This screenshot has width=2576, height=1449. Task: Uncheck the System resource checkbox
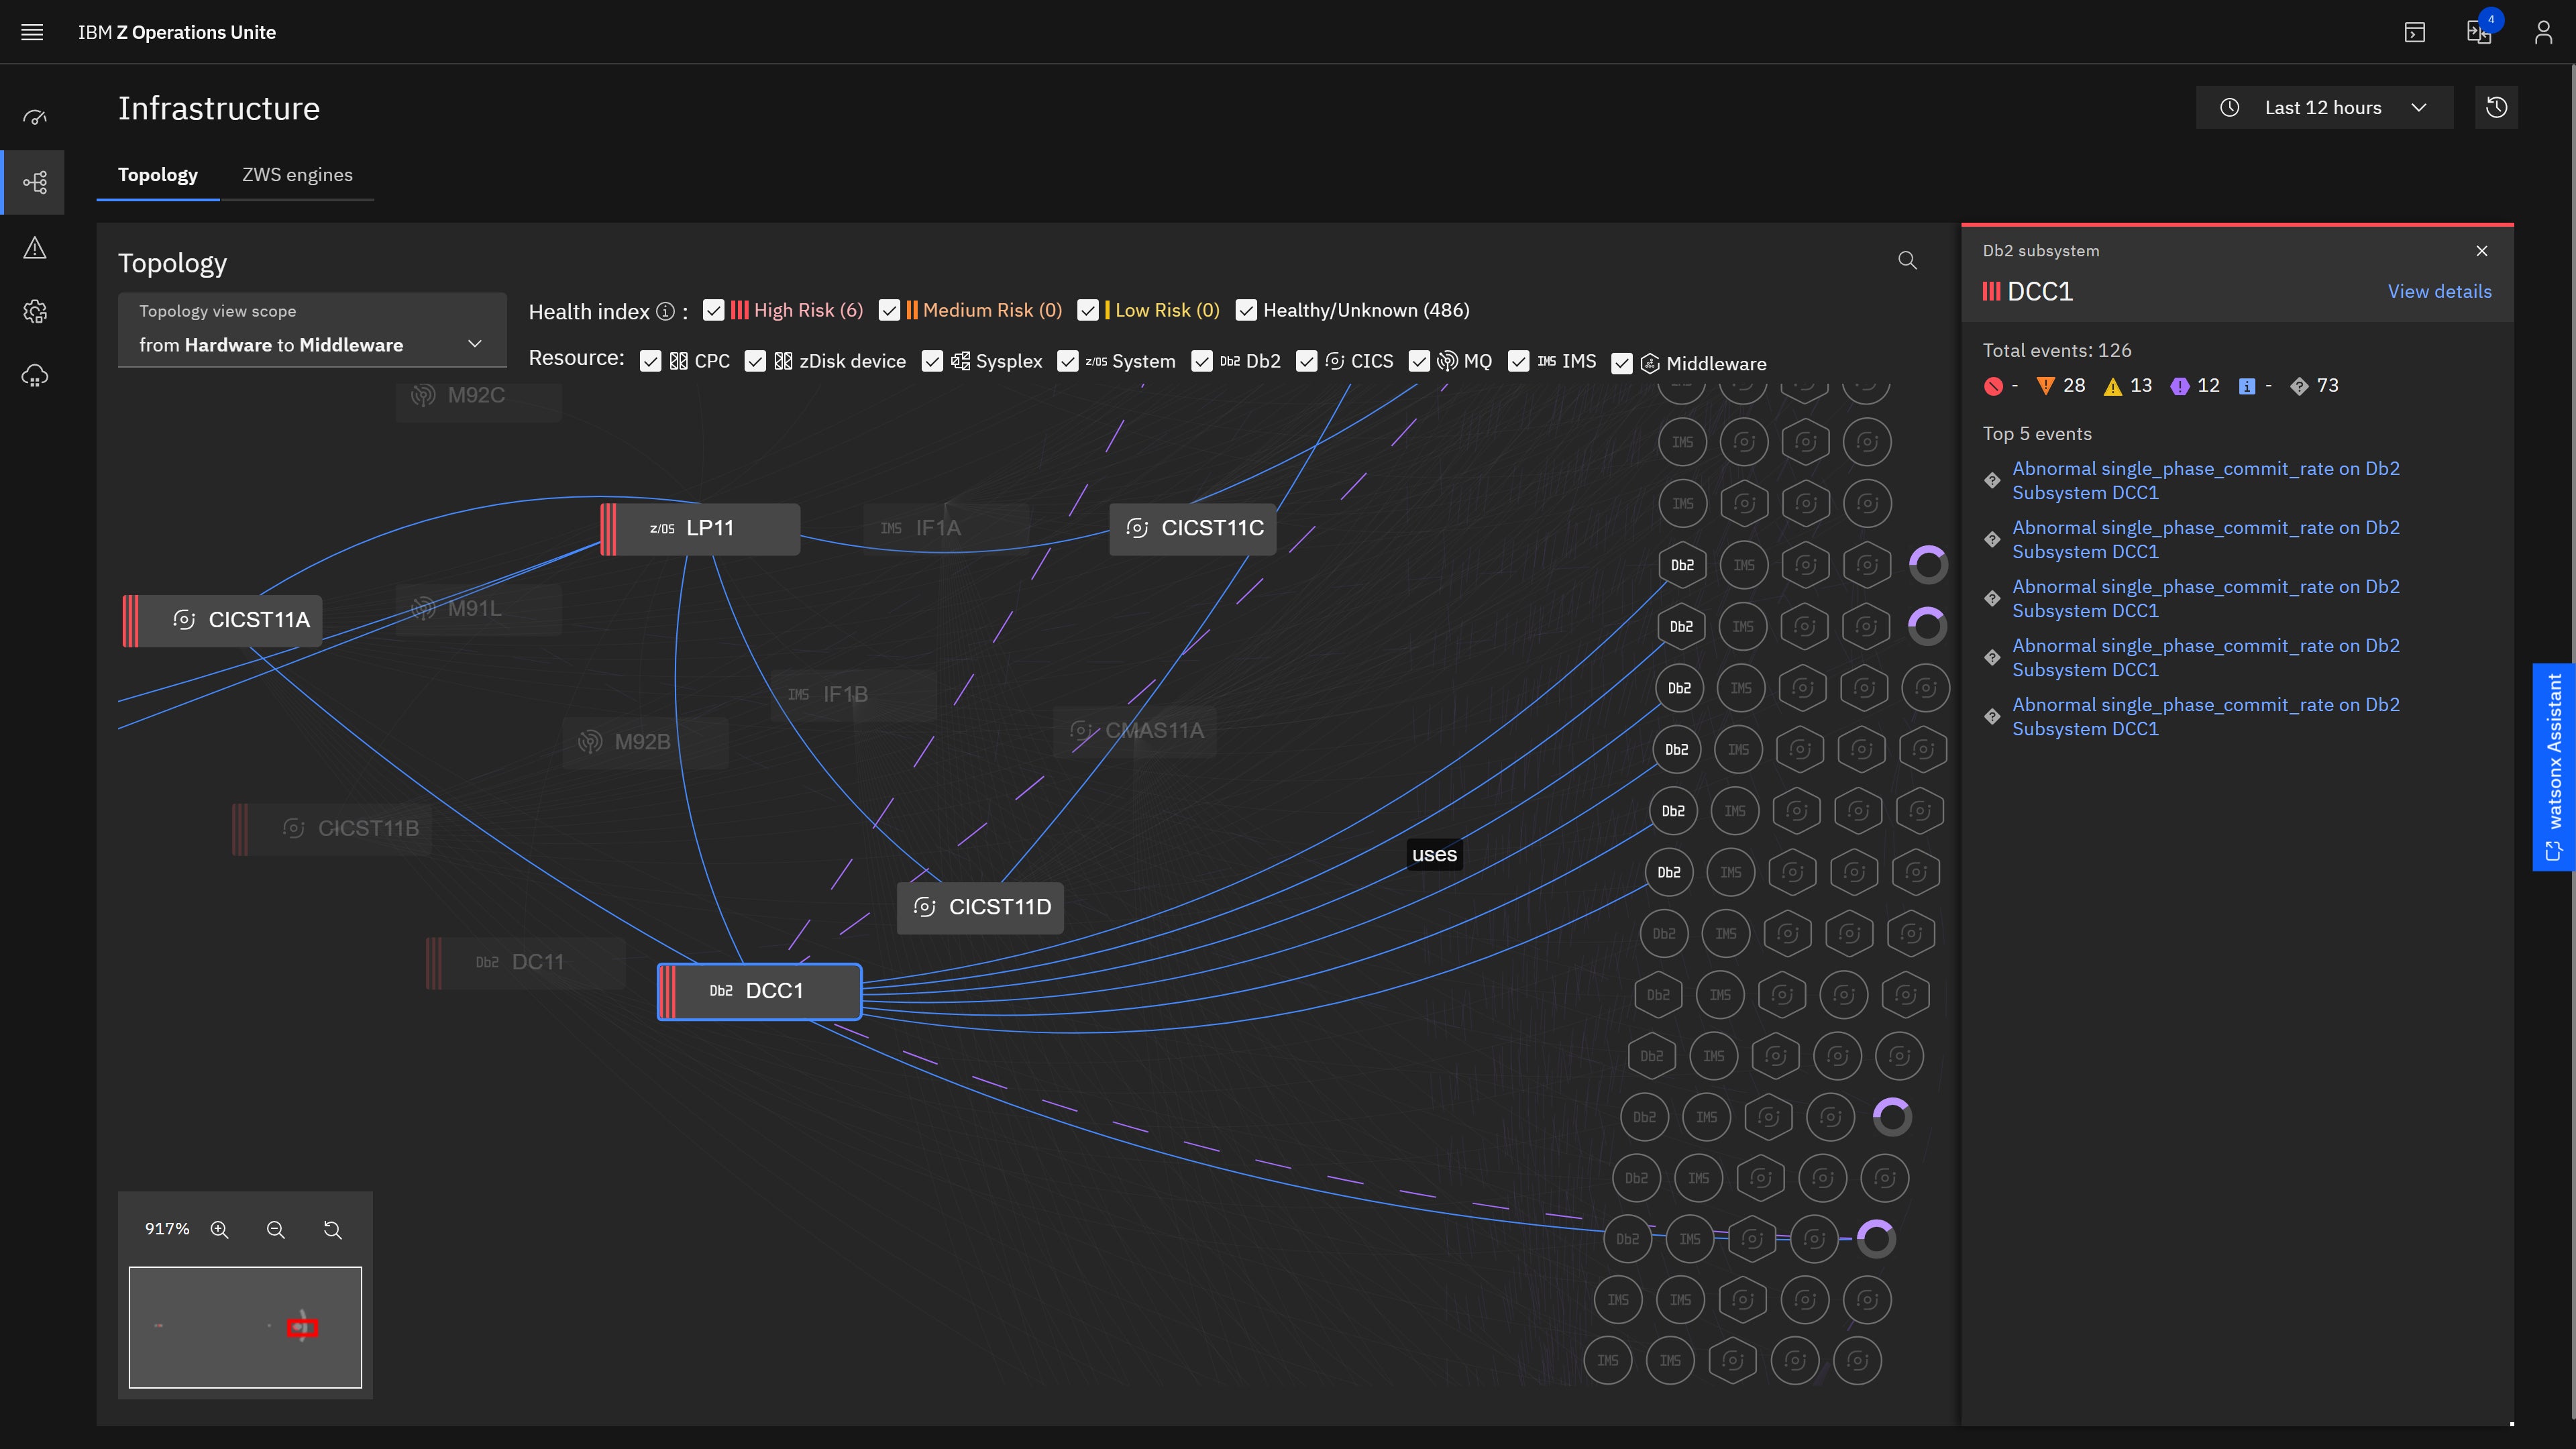[1068, 361]
